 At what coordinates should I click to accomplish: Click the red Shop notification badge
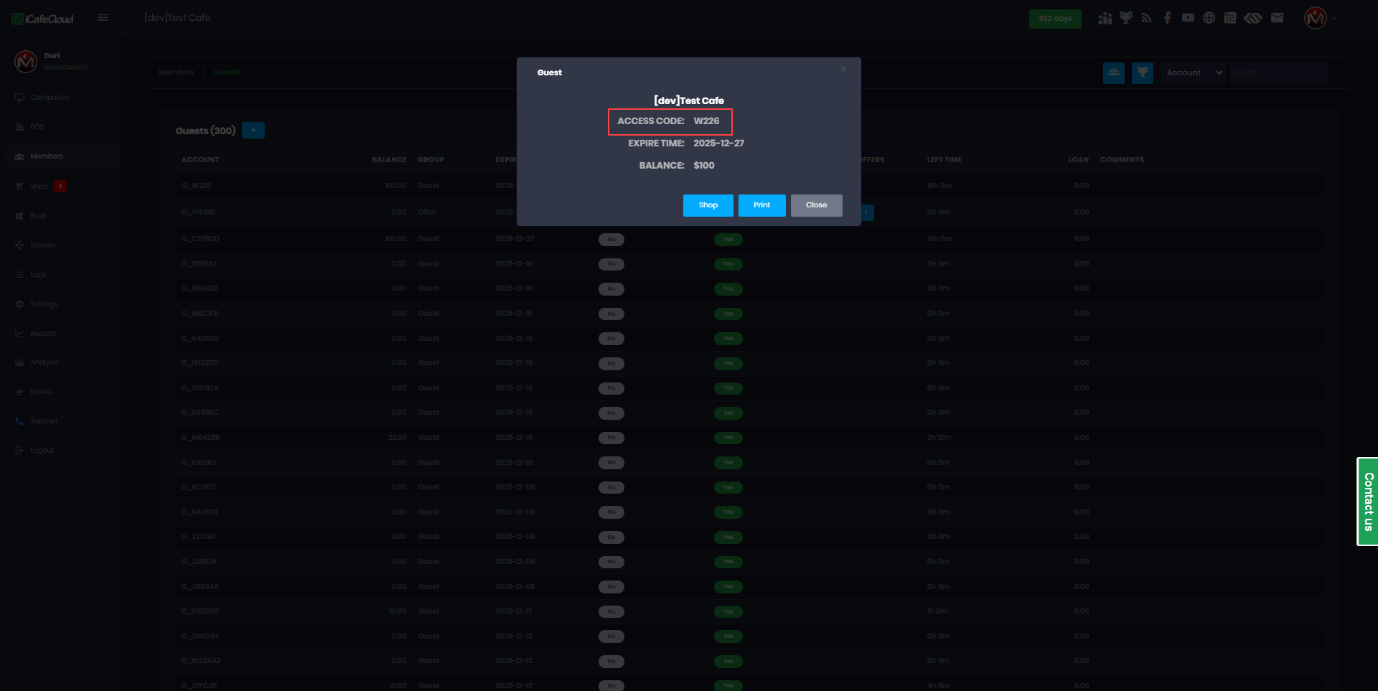point(60,187)
